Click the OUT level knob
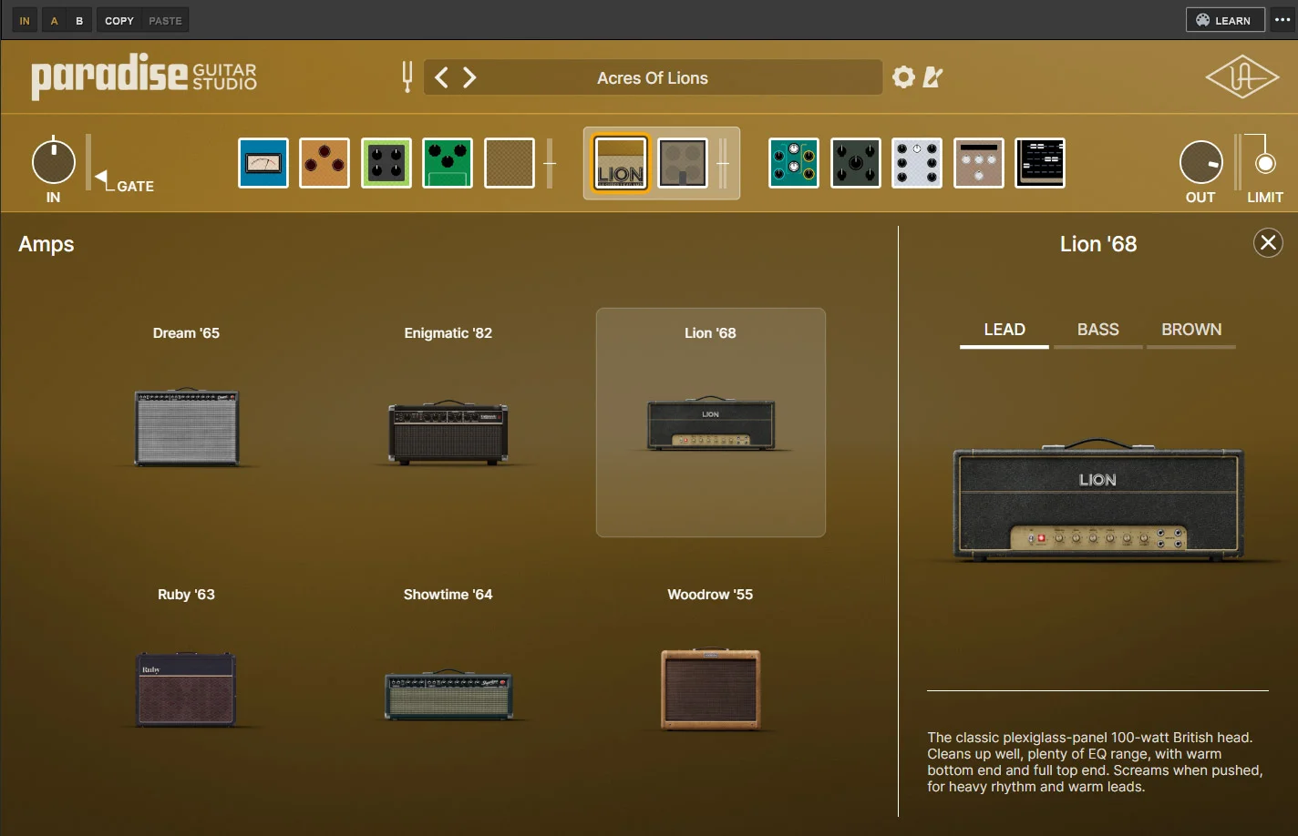Viewport: 1298px width, 836px height. pos(1201,163)
